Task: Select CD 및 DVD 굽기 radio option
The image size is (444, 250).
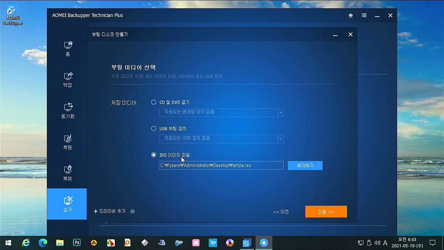Action: click(x=154, y=102)
